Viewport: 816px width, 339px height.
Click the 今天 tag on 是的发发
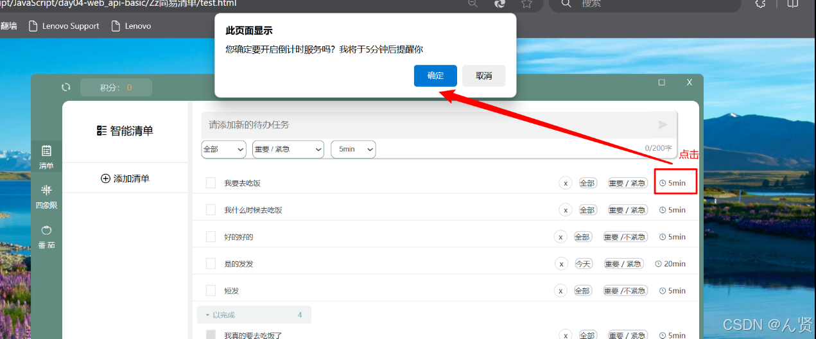tap(583, 263)
